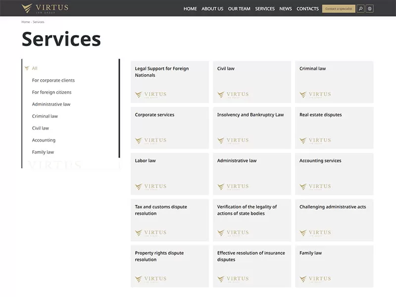
Task: Open the site search with the magnifier icon
Action: tap(361, 8)
